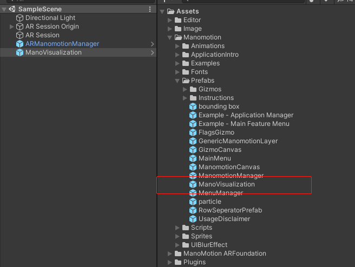
Task: Click the Scripts folder icon
Action: coord(186,228)
